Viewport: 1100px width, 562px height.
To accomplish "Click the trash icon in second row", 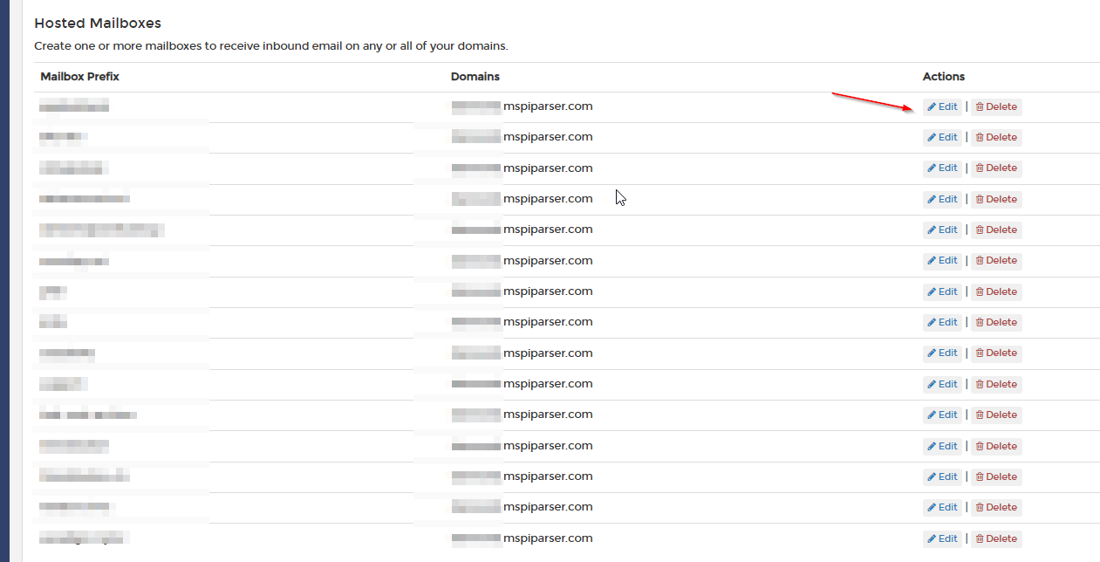I will [980, 137].
